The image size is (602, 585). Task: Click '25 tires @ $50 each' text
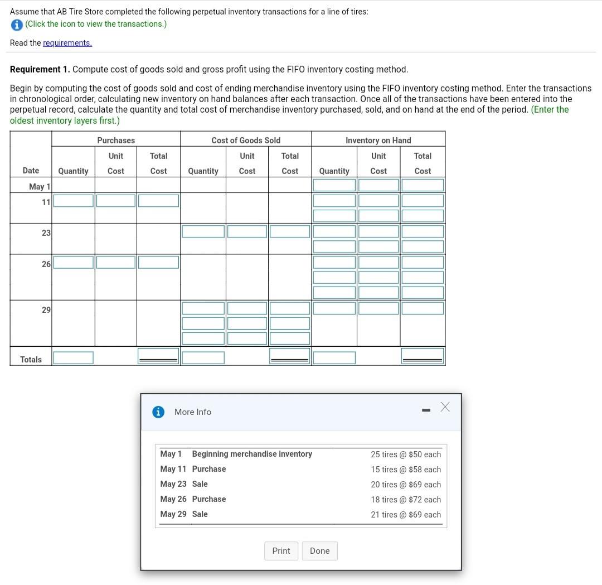pos(406,455)
